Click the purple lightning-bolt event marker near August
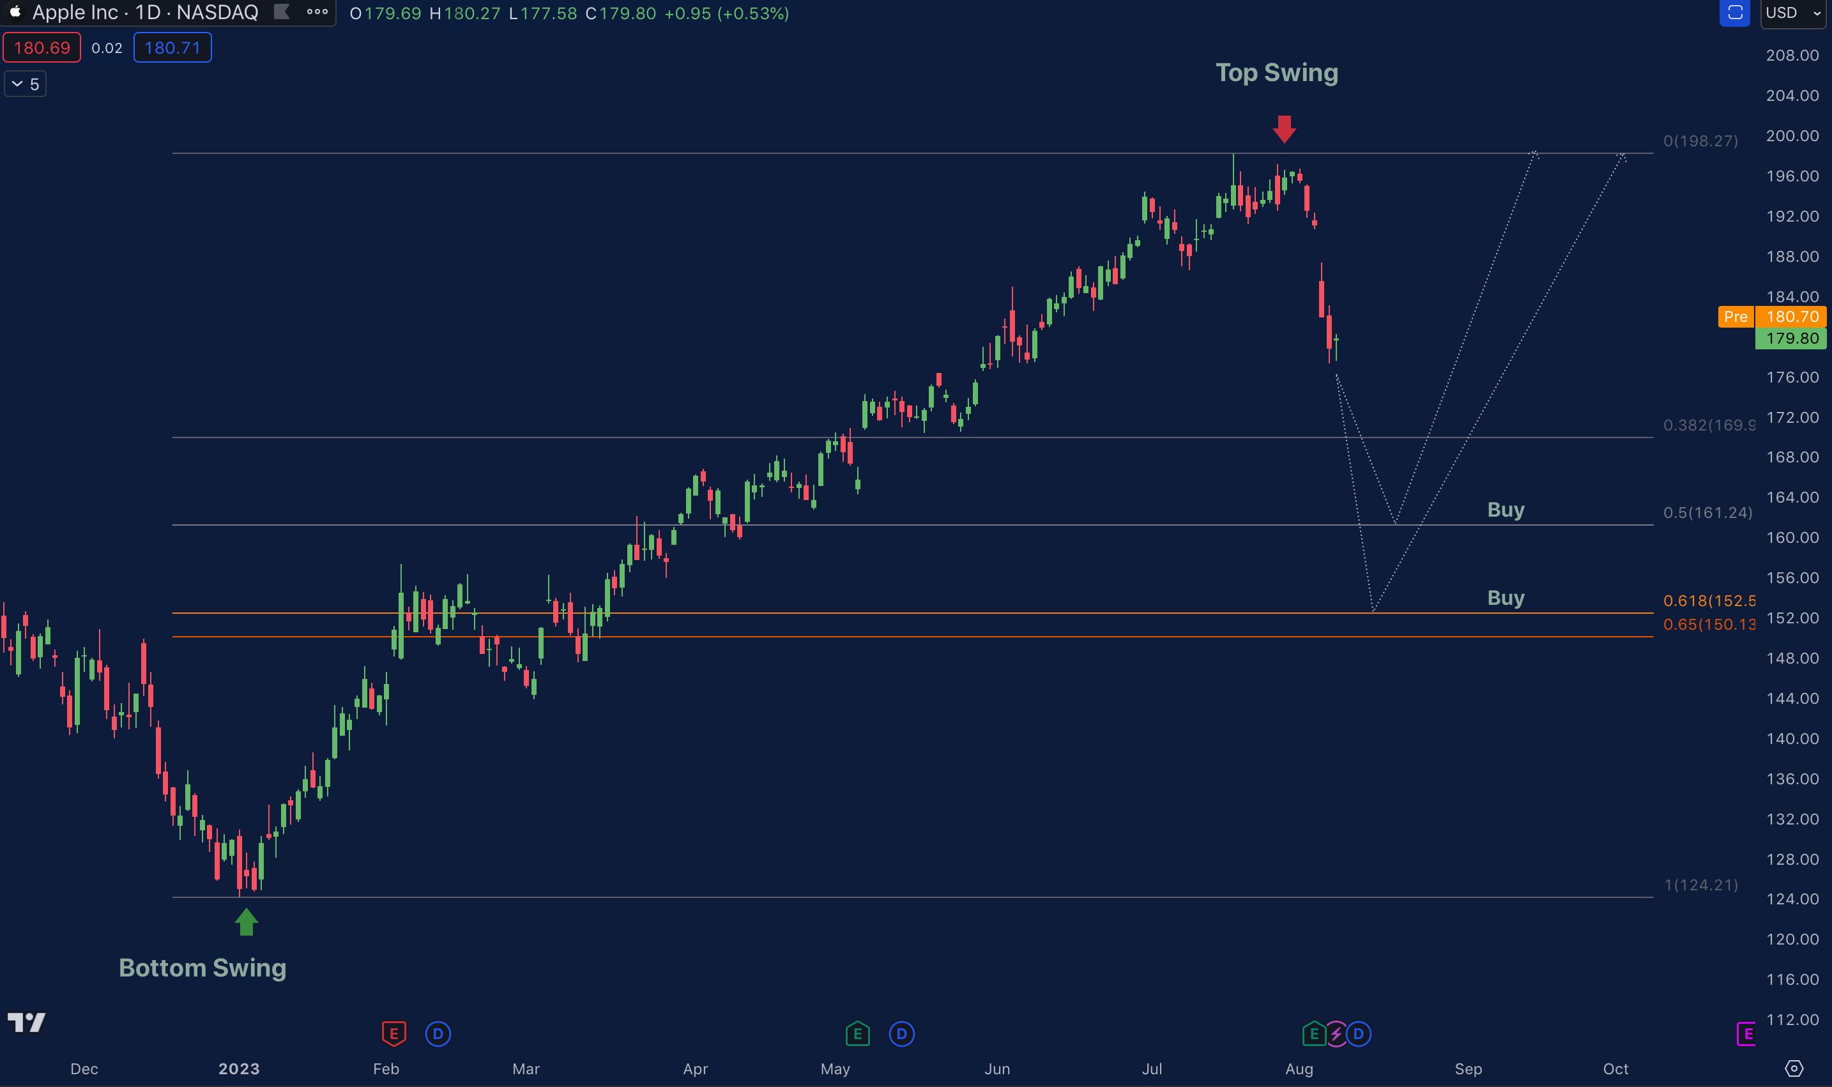Image resolution: width=1832 pixels, height=1087 pixels. click(1336, 1033)
